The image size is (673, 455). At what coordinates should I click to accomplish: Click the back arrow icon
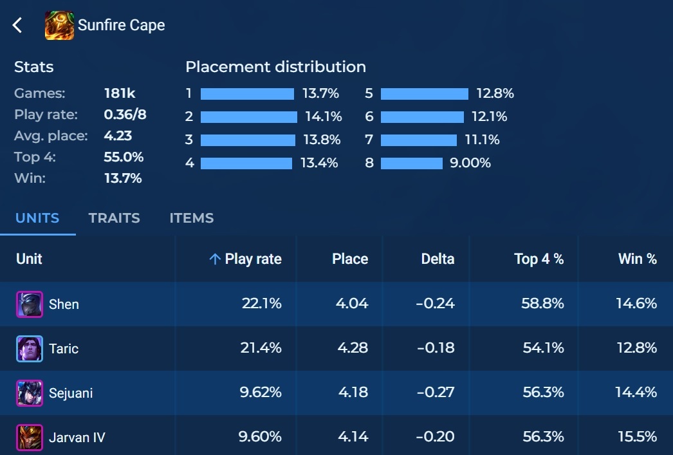click(x=17, y=26)
